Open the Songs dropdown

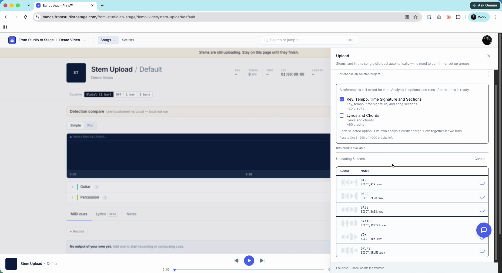point(108,40)
